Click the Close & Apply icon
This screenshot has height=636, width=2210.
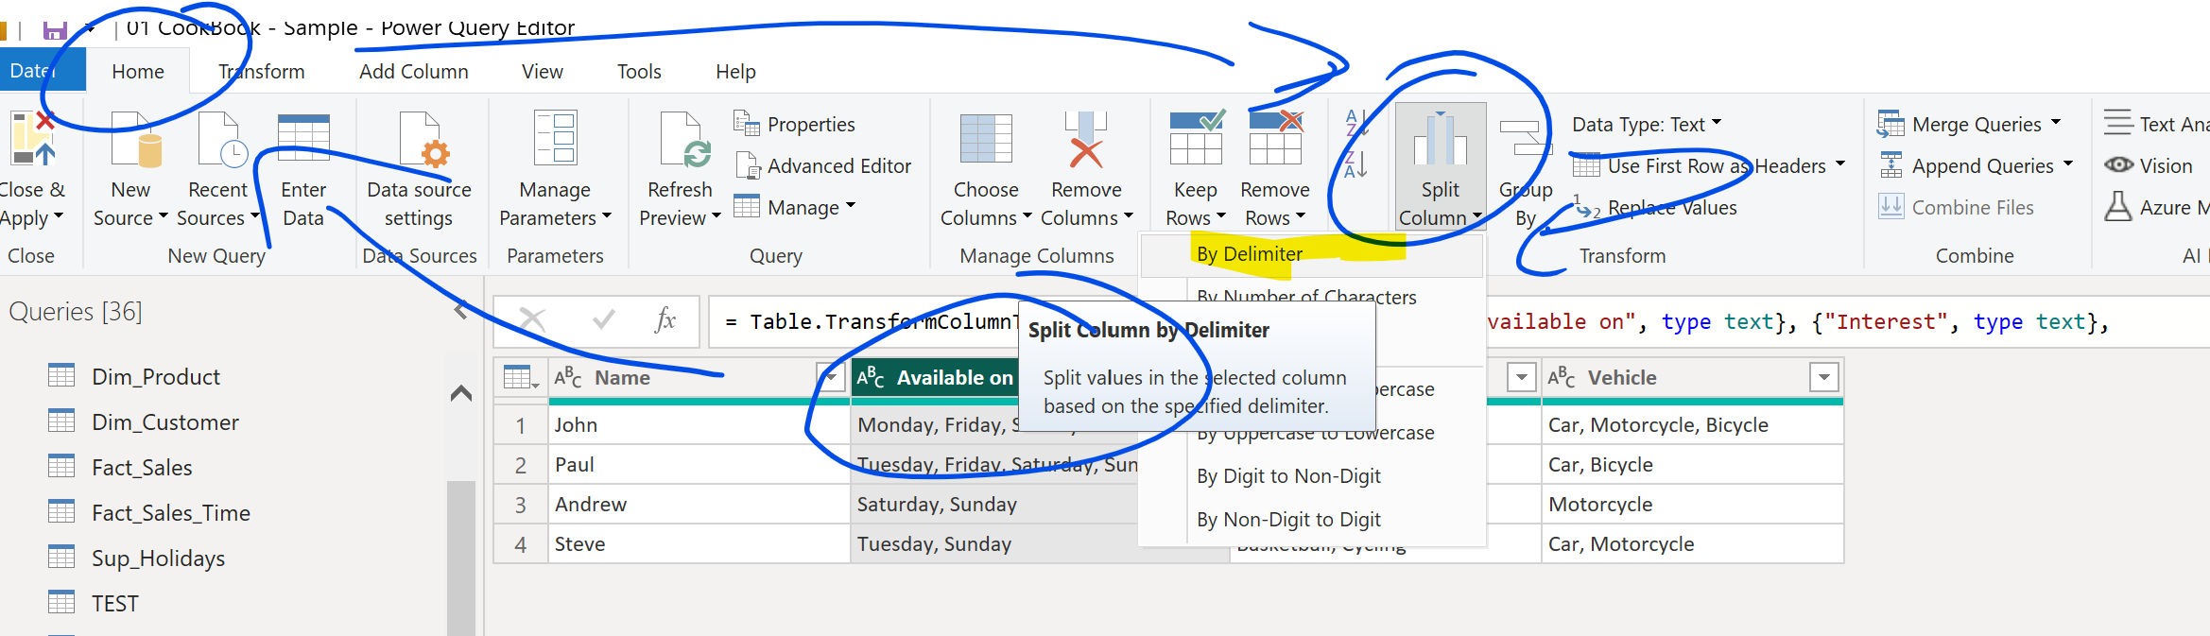point(34,139)
